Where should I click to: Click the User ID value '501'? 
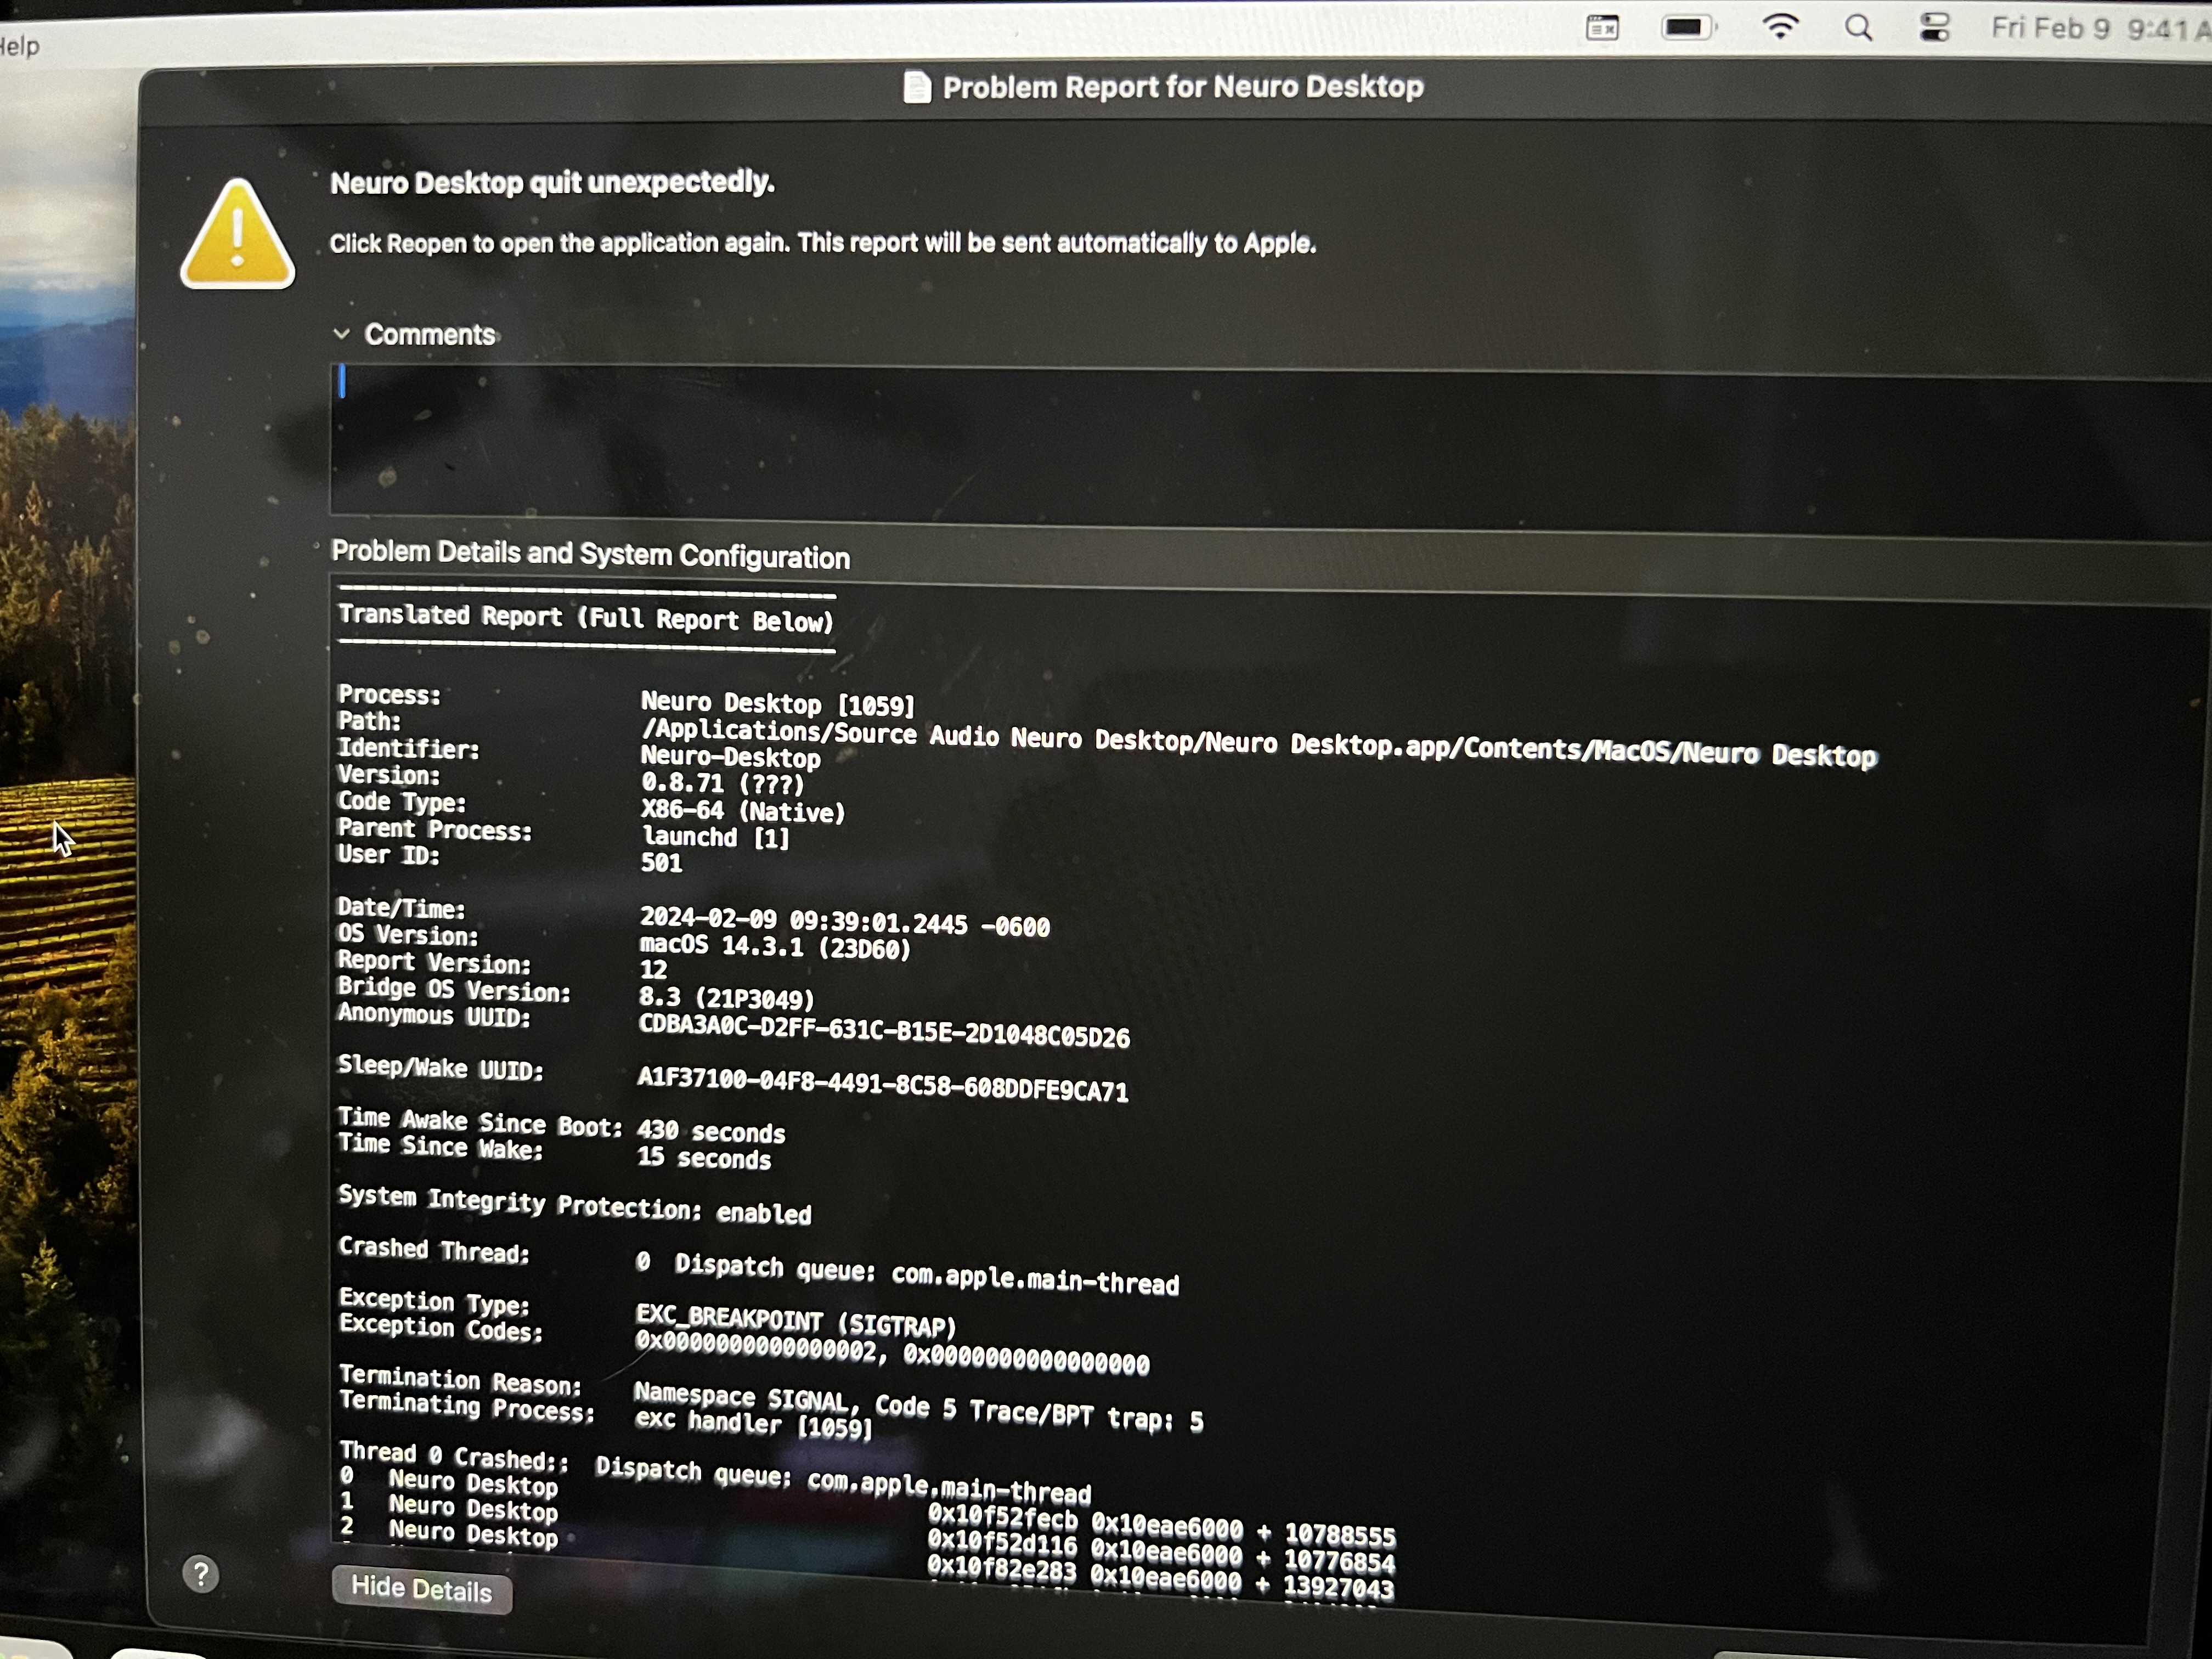tap(661, 862)
